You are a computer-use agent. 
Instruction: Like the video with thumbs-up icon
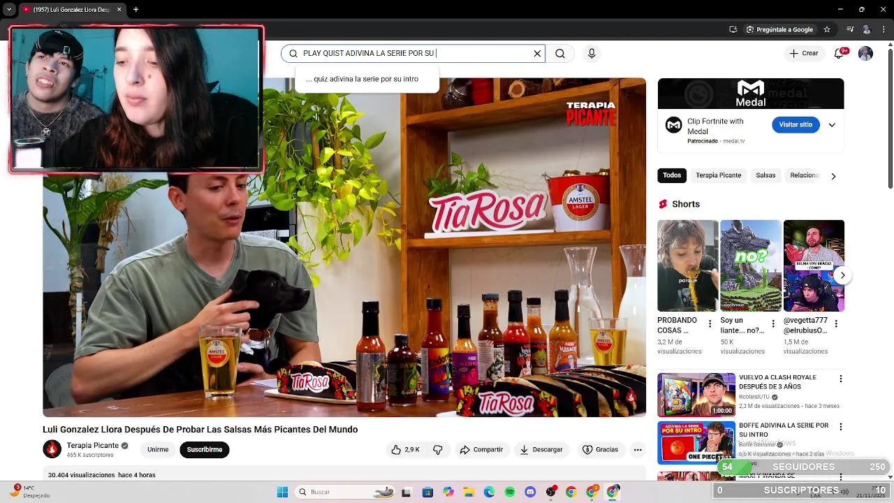(405, 450)
